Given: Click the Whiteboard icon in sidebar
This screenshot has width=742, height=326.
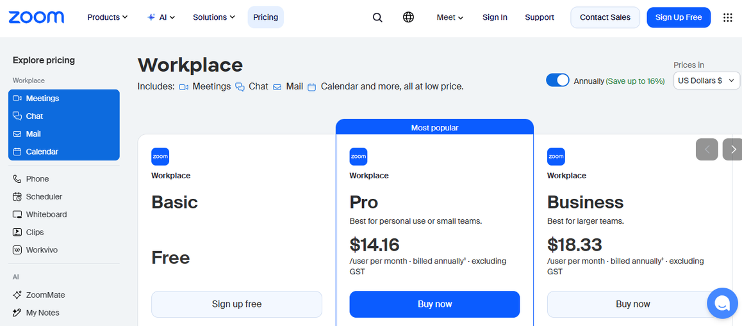Looking at the screenshot, I should 17,215.
